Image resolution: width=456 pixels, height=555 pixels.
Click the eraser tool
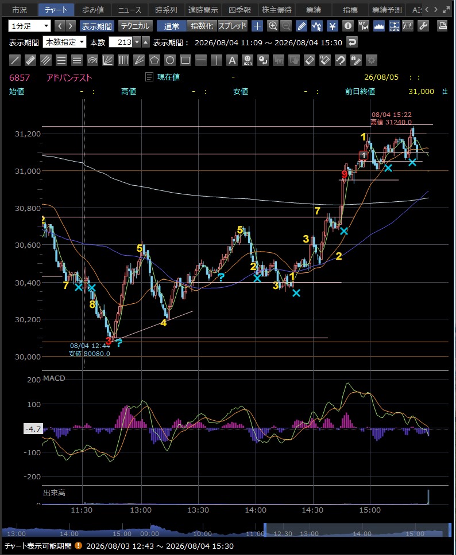click(x=309, y=60)
